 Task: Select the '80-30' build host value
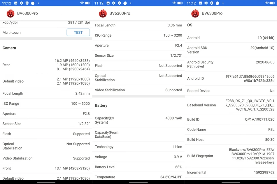point(270,140)
